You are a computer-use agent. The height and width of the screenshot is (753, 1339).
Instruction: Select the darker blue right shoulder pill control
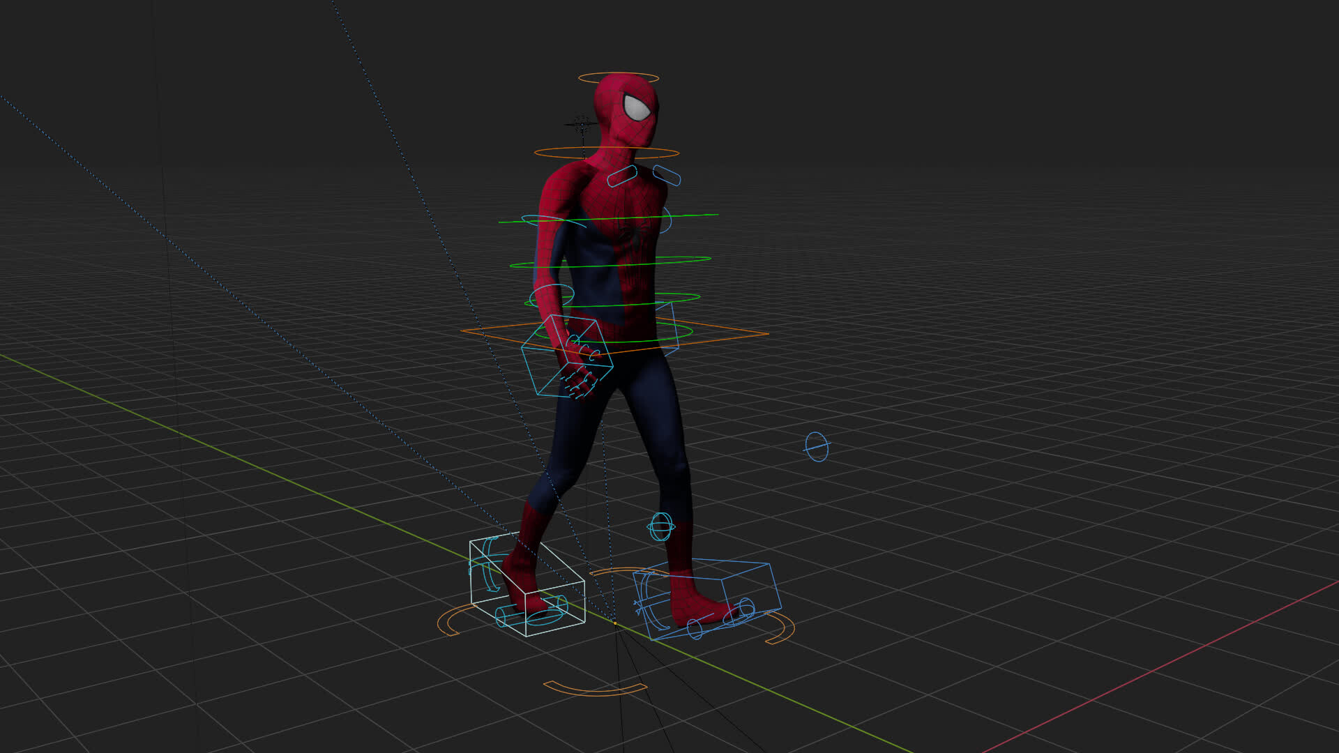[x=667, y=176]
